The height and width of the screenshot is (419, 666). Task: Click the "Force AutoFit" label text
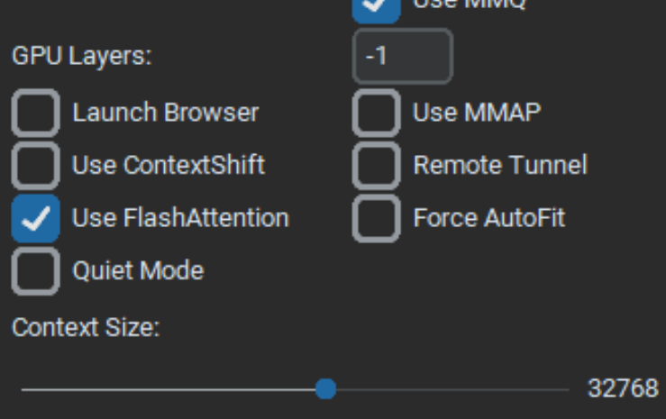(489, 218)
